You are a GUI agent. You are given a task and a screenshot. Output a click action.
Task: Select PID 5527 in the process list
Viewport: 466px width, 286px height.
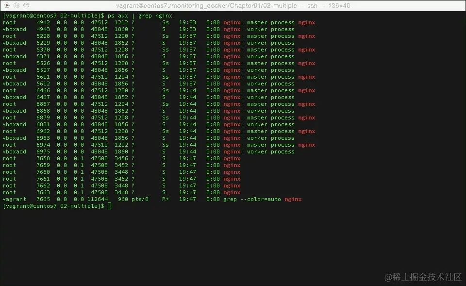point(43,70)
